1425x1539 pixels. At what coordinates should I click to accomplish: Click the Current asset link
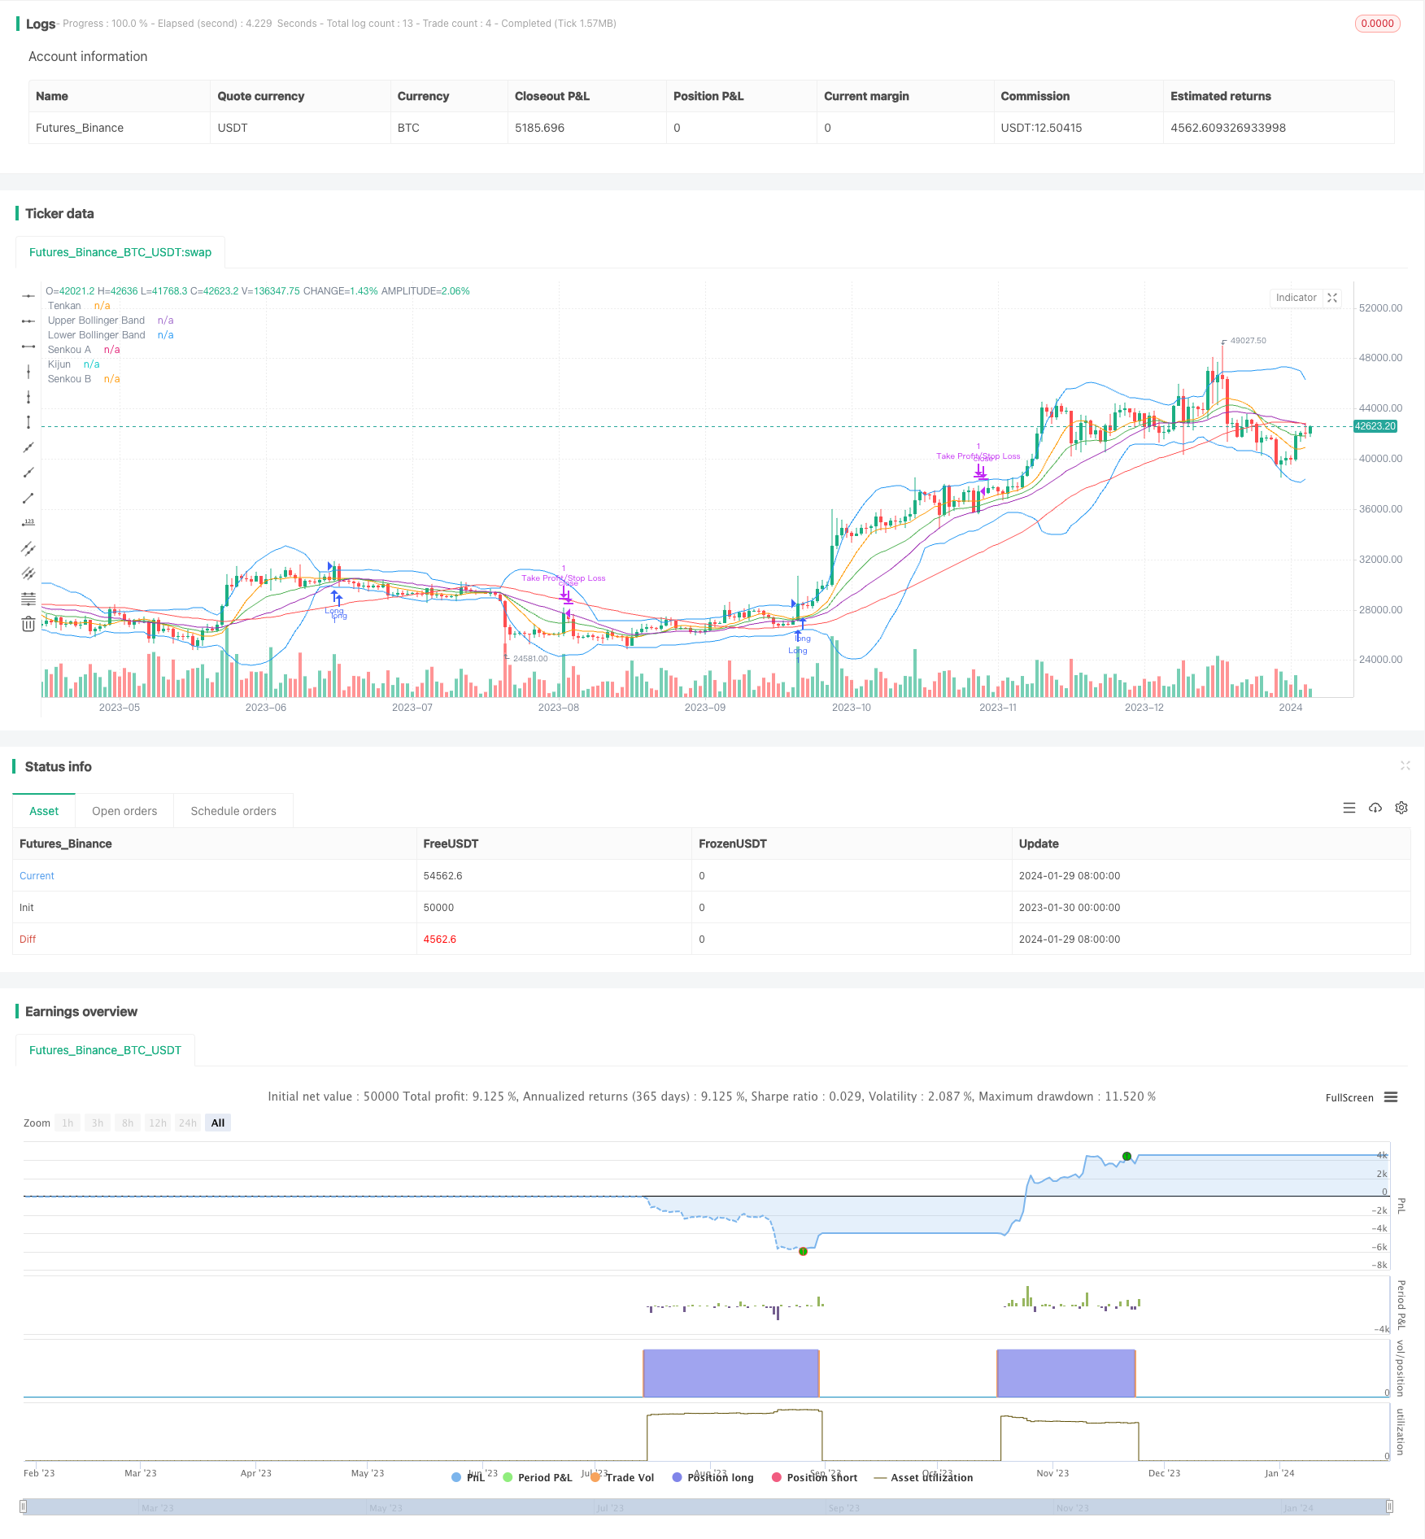37,875
